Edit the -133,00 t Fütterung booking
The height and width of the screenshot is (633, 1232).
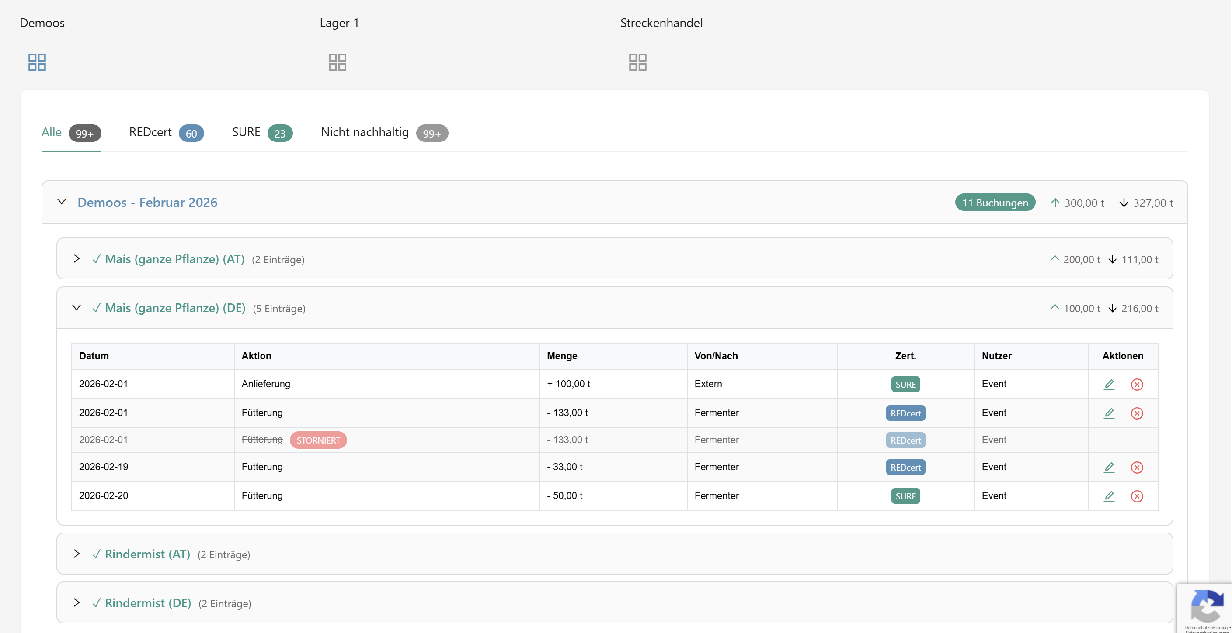(x=1109, y=413)
